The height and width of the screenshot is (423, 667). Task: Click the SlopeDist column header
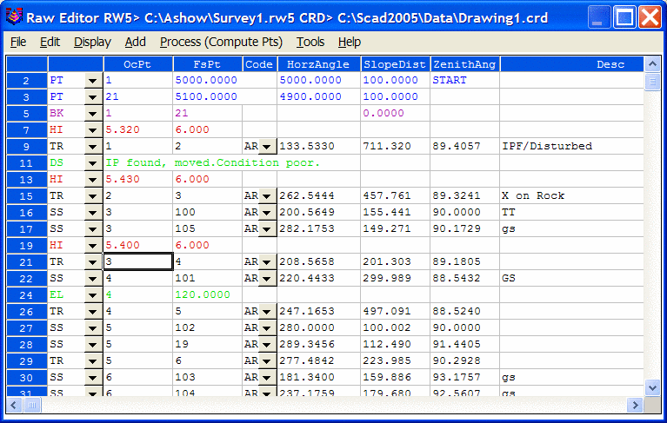396,64
